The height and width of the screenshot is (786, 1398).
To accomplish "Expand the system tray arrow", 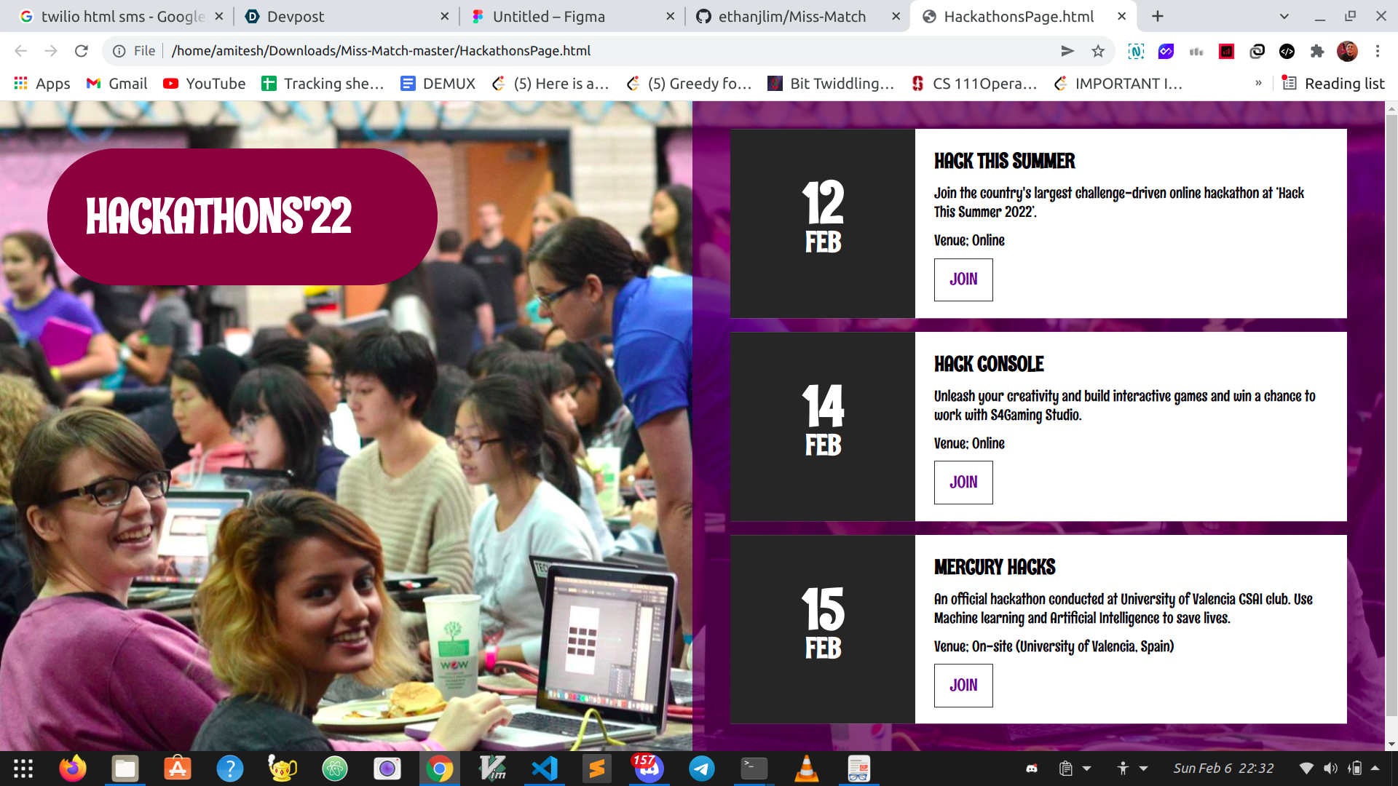I will 1375,768.
